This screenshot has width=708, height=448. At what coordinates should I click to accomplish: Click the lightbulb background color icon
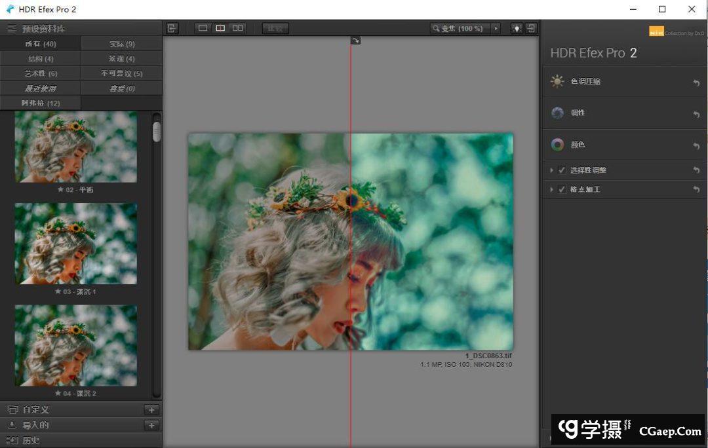[x=517, y=28]
